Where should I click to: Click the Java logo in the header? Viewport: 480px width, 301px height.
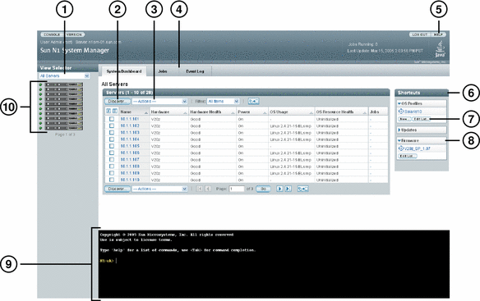[x=440, y=50]
